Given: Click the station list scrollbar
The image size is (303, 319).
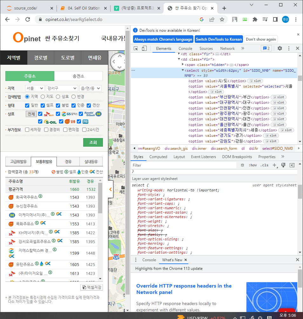Looking at the screenshot, I should (100, 198).
